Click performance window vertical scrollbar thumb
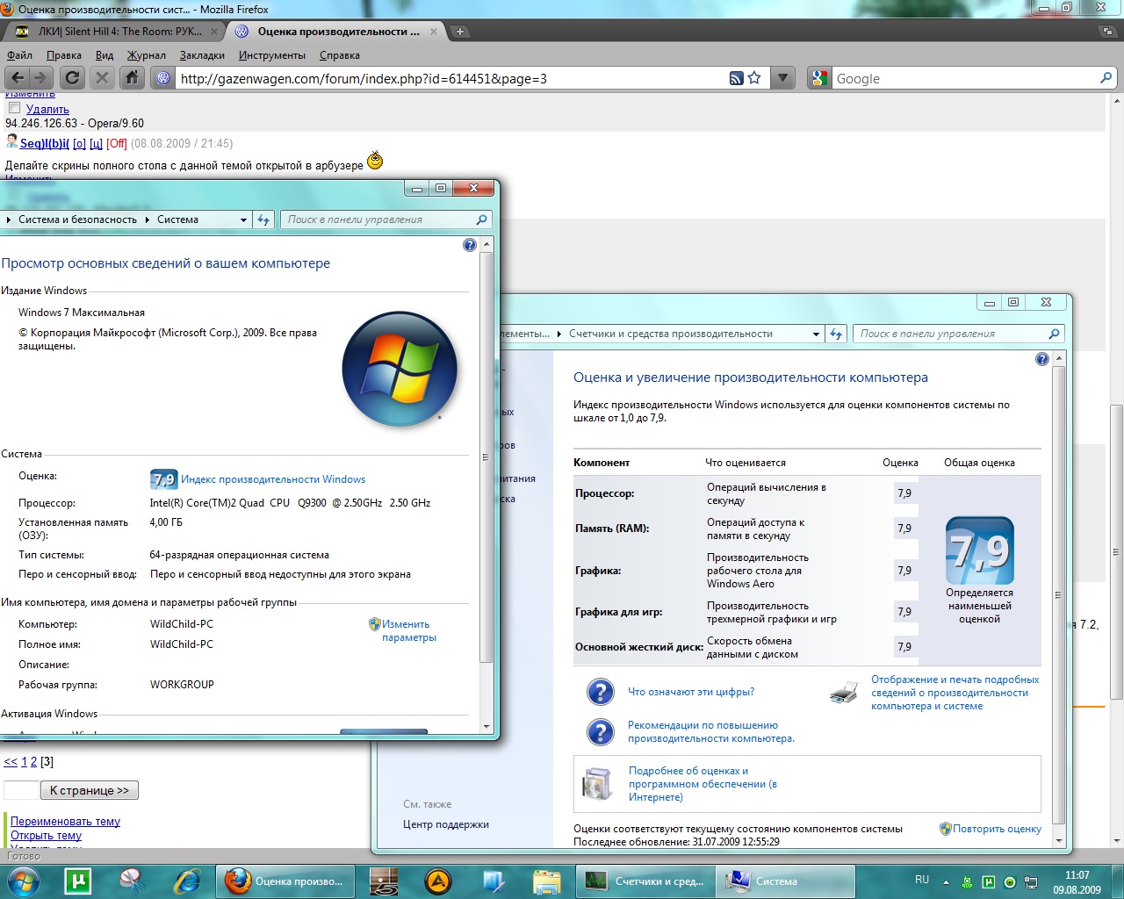The height and width of the screenshot is (899, 1124). [x=1058, y=594]
